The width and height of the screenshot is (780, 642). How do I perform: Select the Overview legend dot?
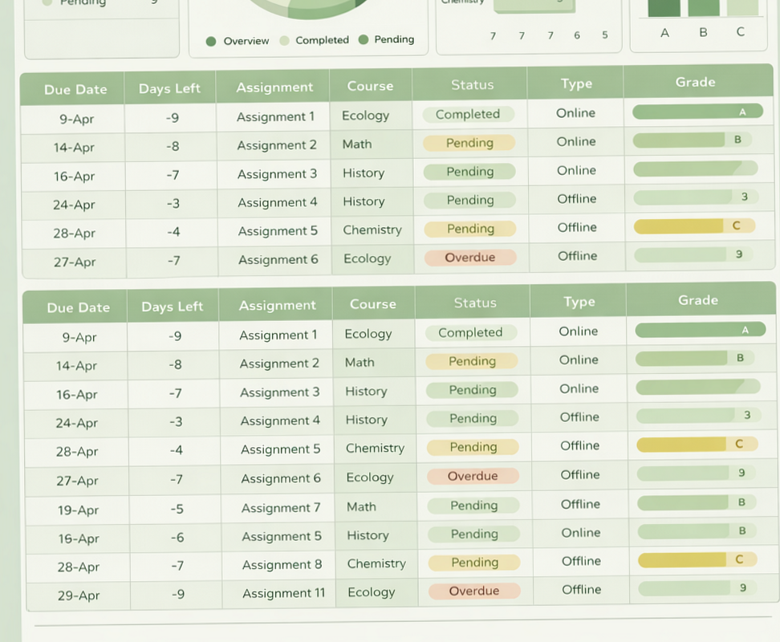point(210,39)
